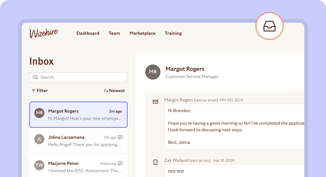
Task: Change sort order from Newest
Action: tap(114, 91)
